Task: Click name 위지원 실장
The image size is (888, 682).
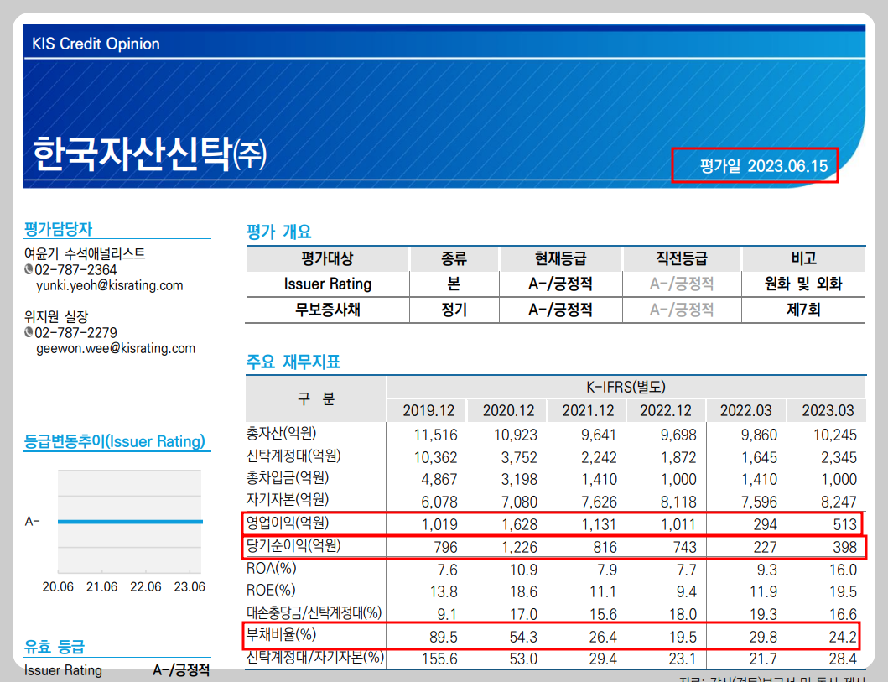Action: pos(56,316)
